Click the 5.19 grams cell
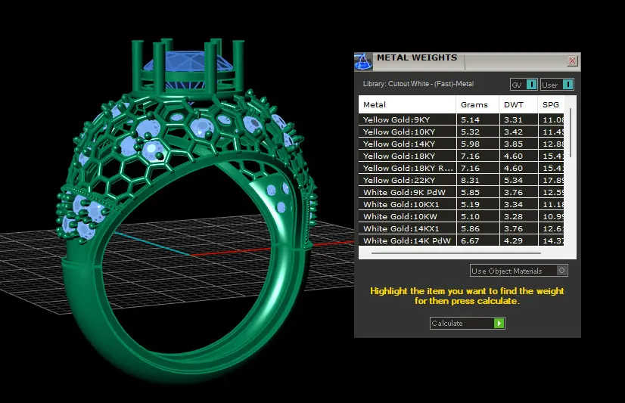The width and height of the screenshot is (625, 403). pos(477,204)
